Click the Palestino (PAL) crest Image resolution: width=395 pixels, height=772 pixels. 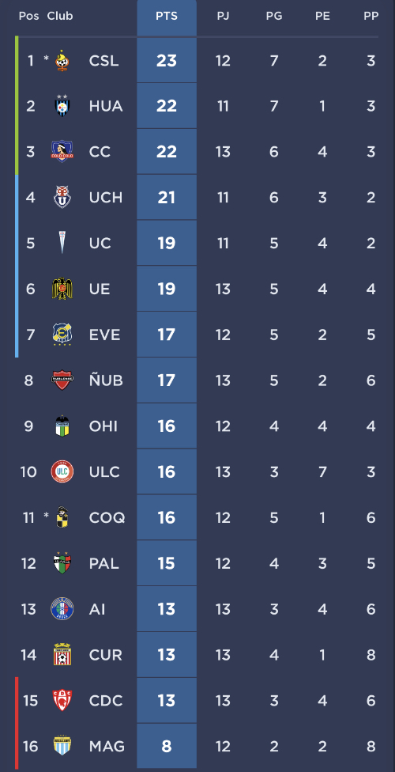click(62, 562)
